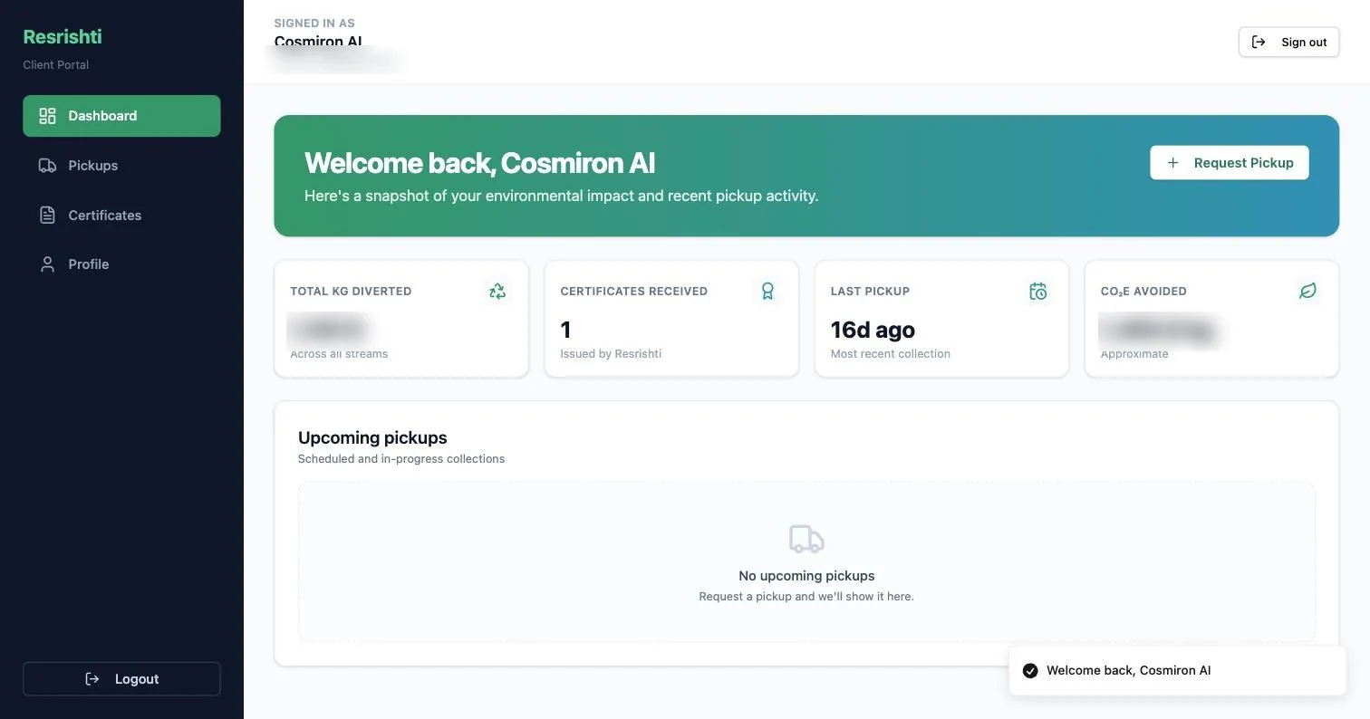Click the "16d ago" value
Screen dimensions: 1370x719
pos(873,330)
